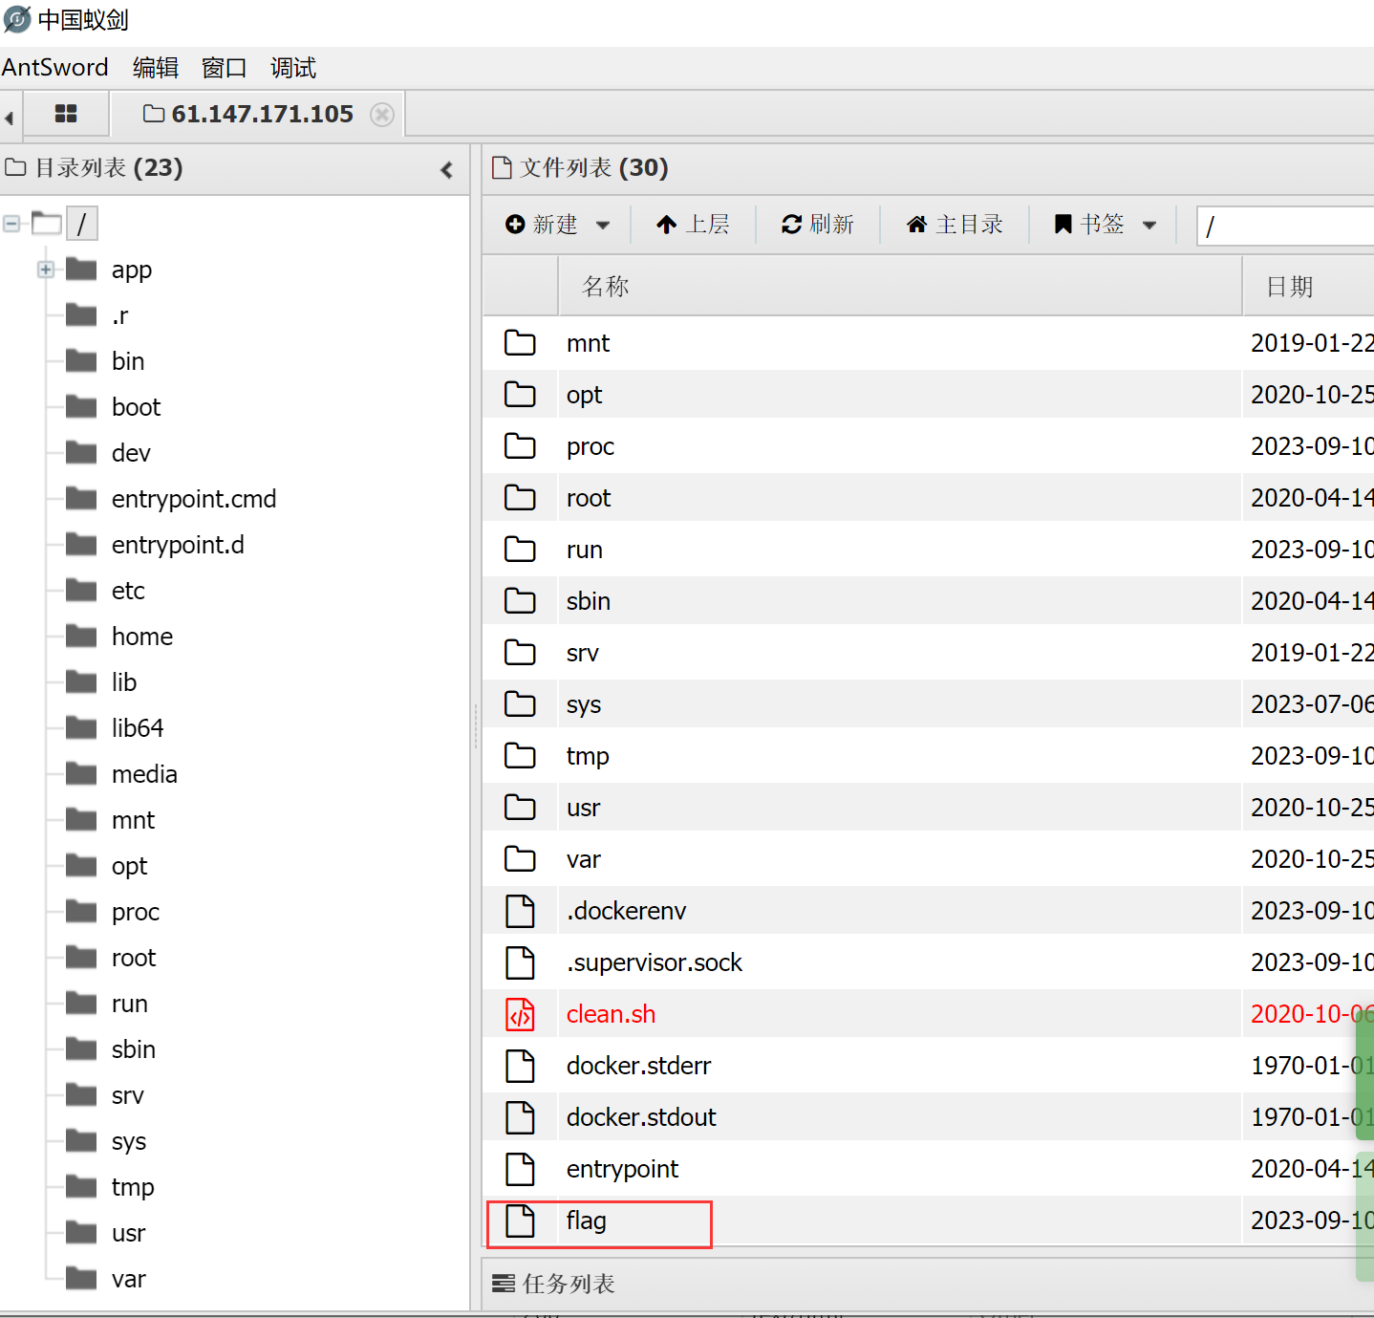Open the 书签 bookmarks dropdown
Viewport: 1374px width, 1318px height.
point(1106,225)
